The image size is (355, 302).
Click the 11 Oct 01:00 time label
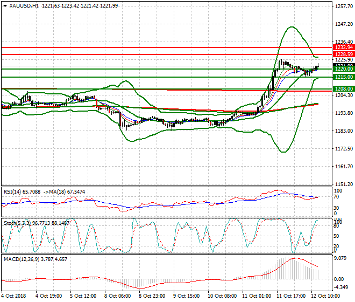256,296
